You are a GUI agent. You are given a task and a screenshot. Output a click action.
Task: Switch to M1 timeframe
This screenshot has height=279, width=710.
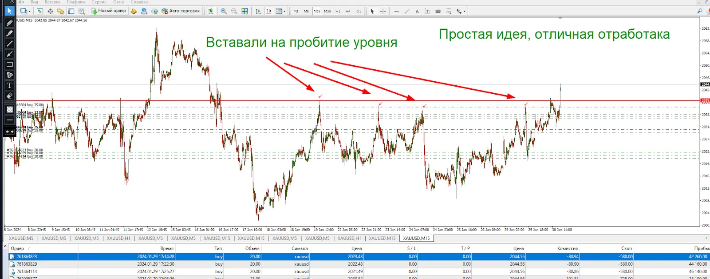point(296,11)
